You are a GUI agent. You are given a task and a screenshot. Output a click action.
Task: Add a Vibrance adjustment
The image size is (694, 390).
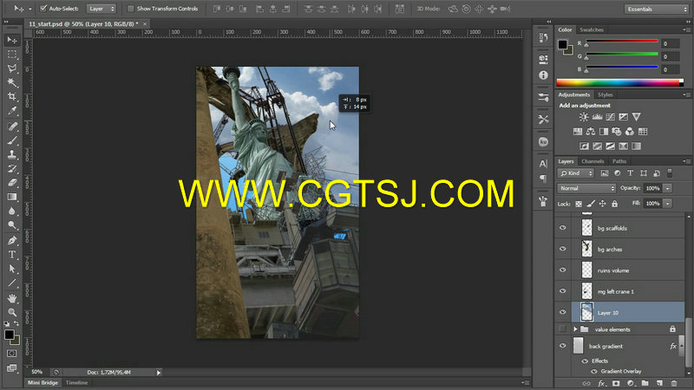pyautogui.click(x=637, y=117)
